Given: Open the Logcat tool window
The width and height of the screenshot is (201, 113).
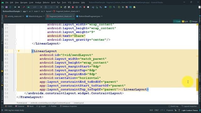Looking at the screenshot, I should pos(41,106).
